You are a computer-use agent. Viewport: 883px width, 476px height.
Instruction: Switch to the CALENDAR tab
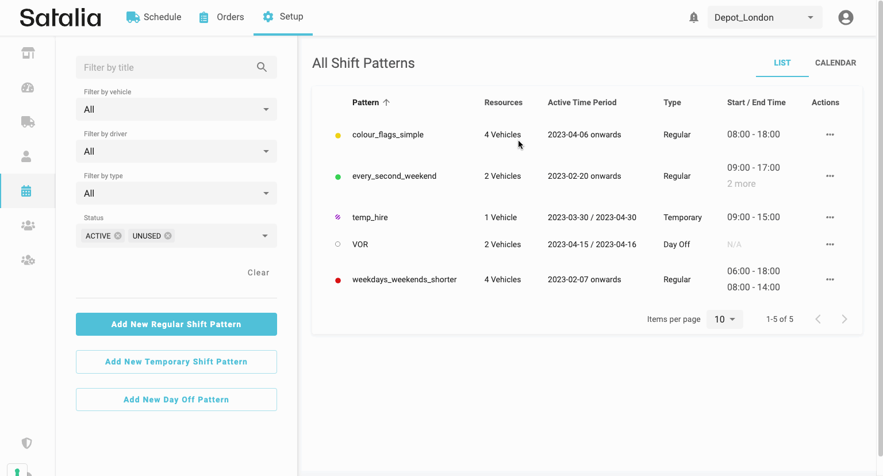click(x=835, y=63)
